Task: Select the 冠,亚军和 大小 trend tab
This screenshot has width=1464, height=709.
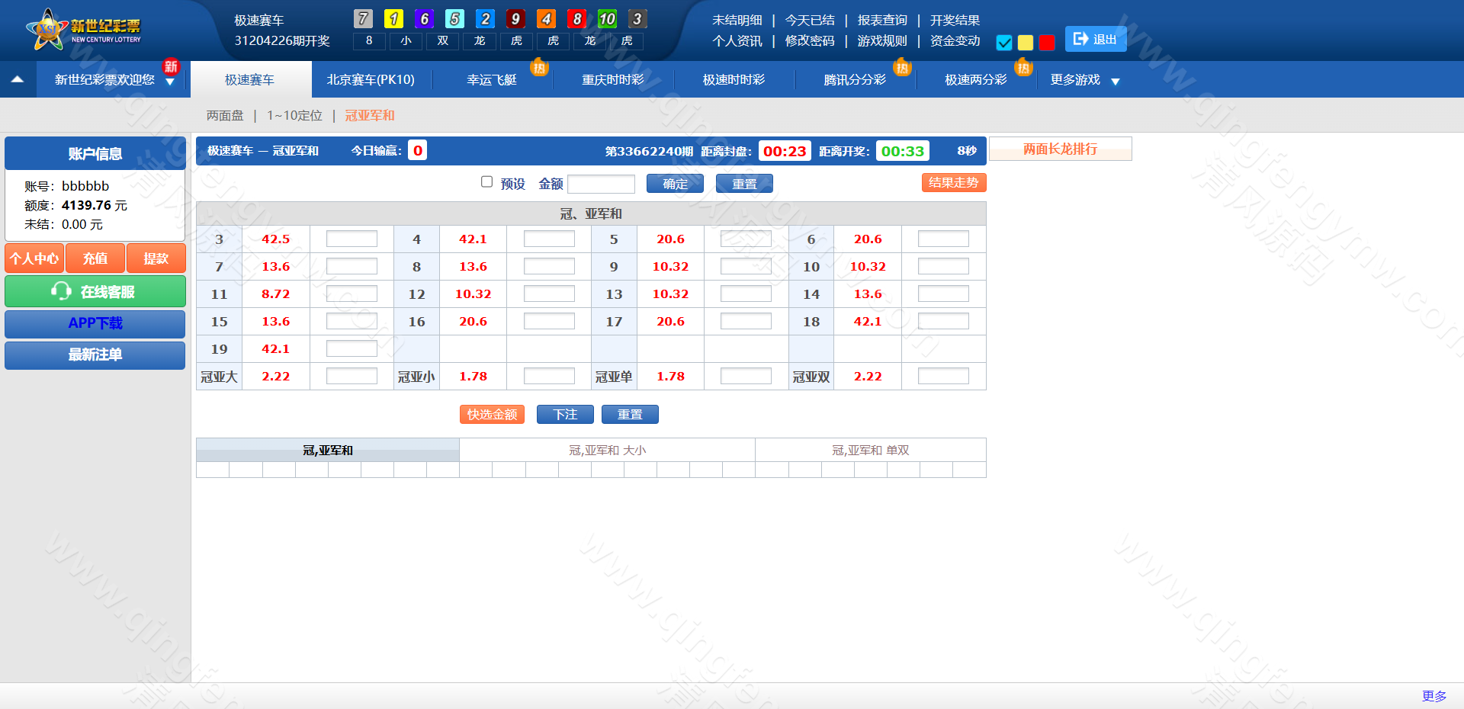Action: [607, 451]
